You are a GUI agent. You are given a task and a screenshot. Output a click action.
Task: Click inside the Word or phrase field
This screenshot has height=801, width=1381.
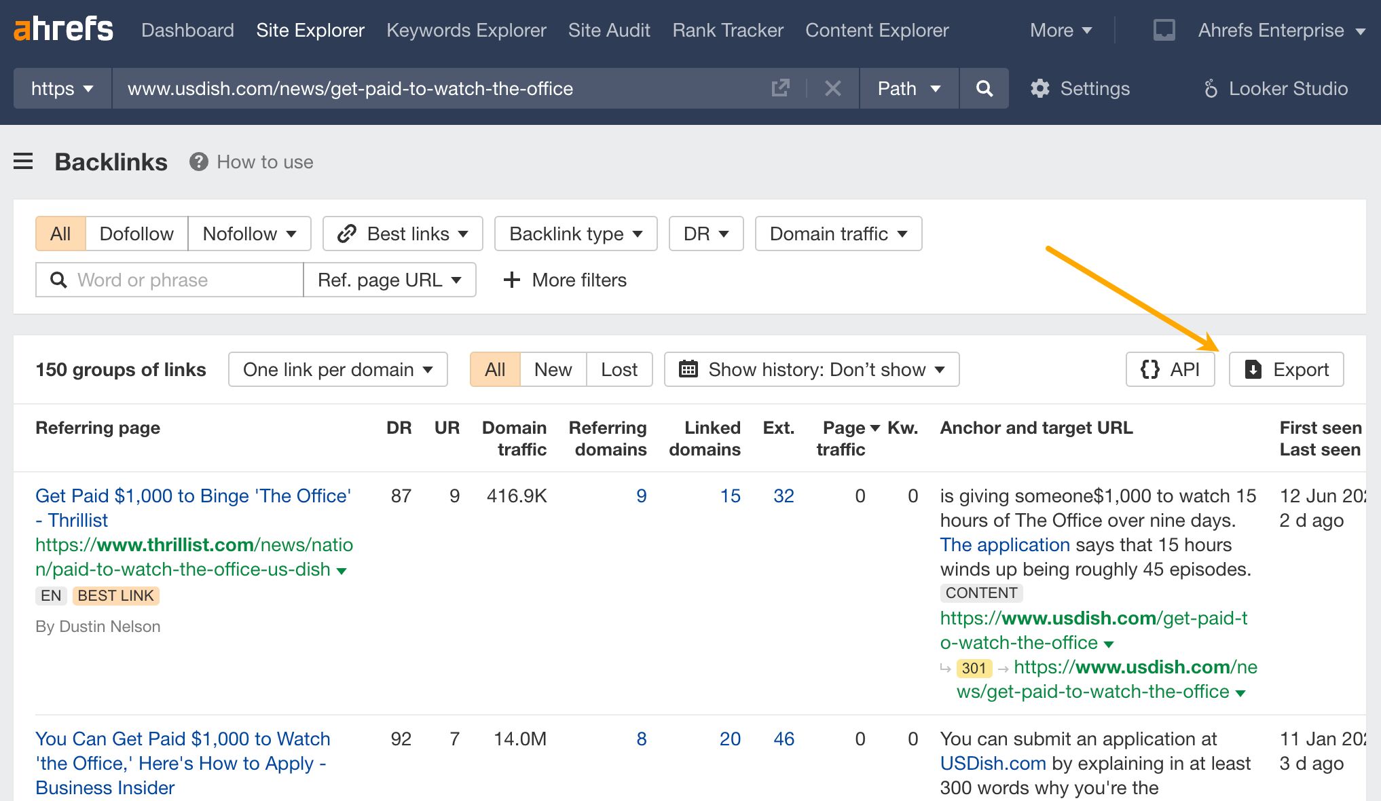168,280
